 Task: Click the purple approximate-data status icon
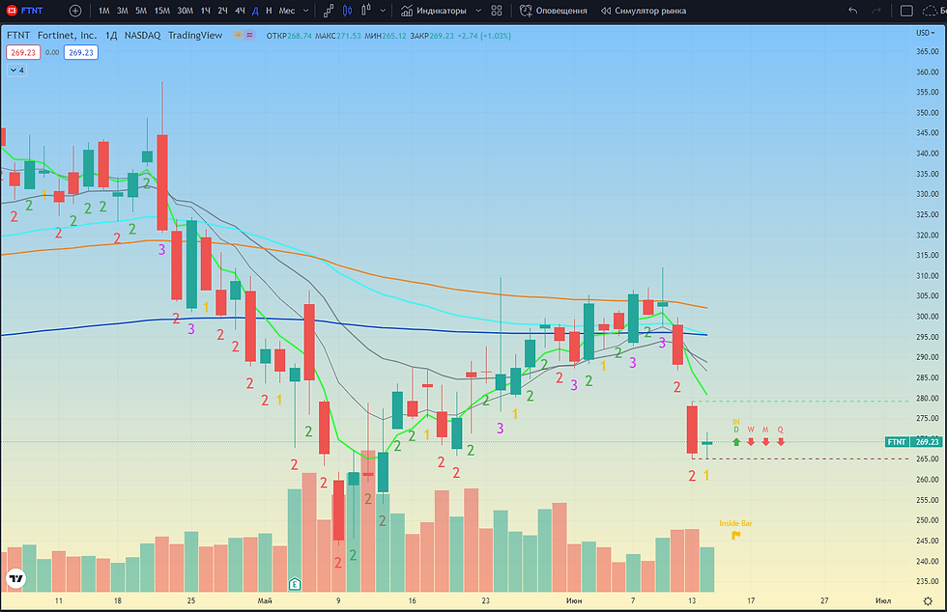click(x=249, y=35)
